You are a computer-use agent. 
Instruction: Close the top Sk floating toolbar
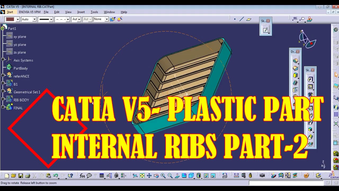(x=268, y=21)
